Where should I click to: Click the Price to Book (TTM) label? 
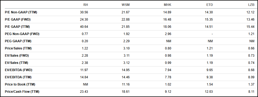[20, 84]
